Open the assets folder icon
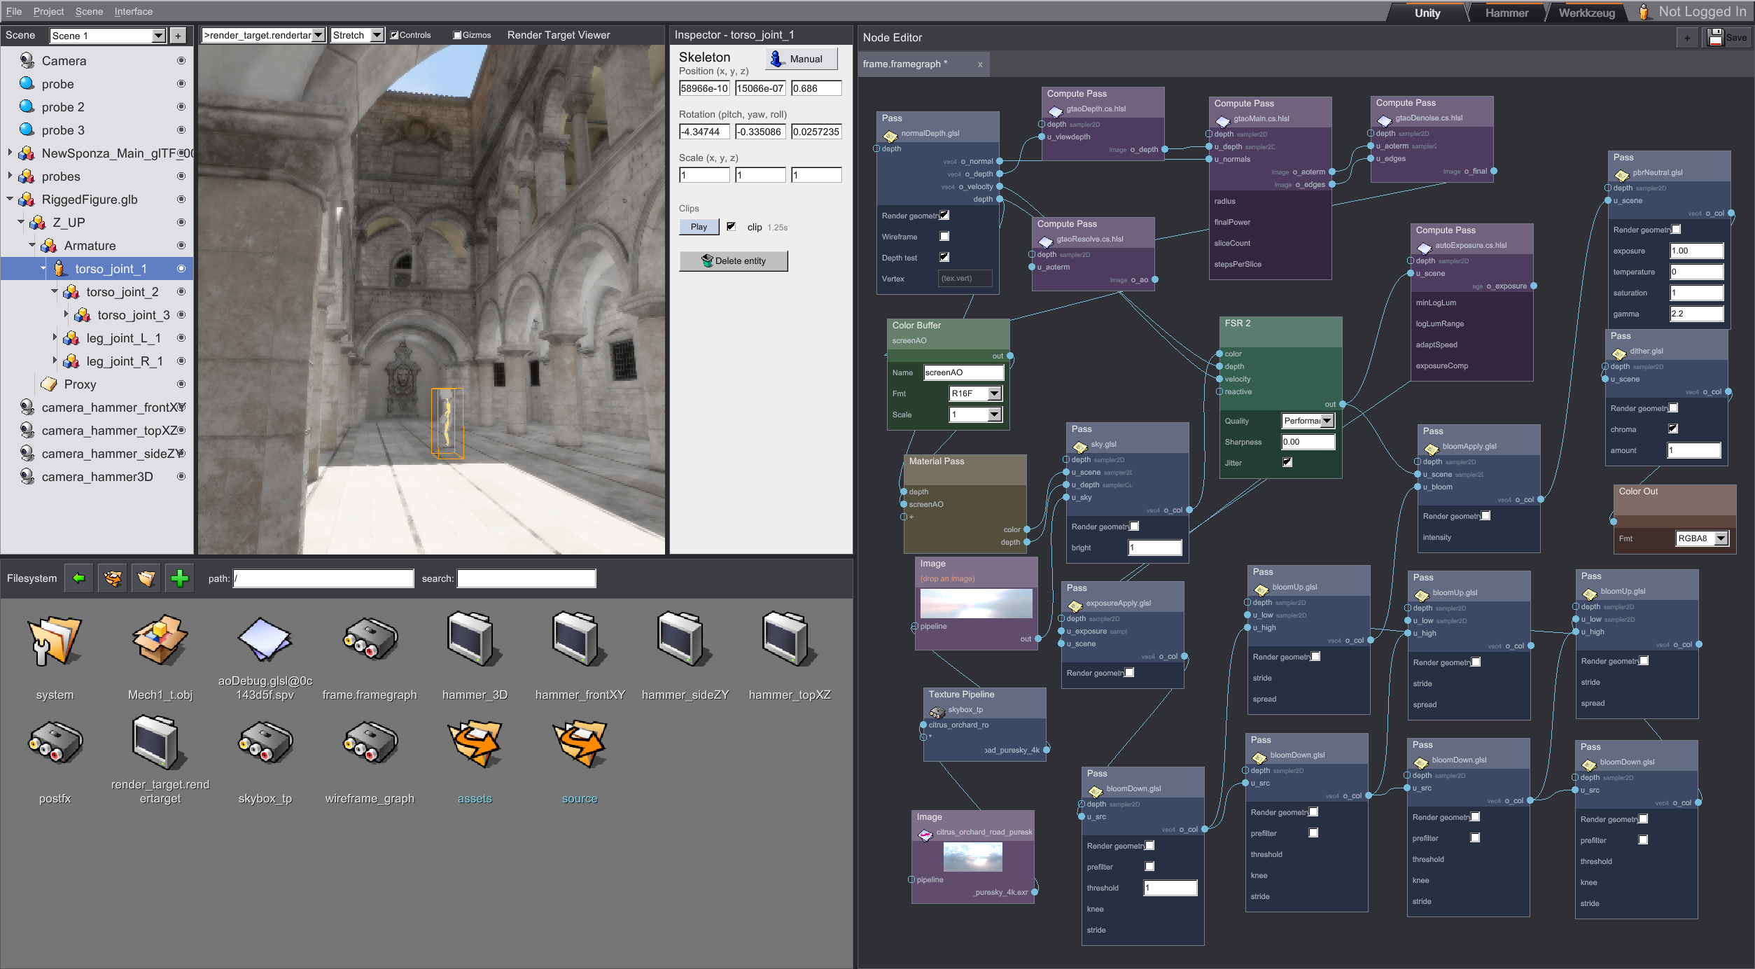1755x969 pixels. pos(475,744)
